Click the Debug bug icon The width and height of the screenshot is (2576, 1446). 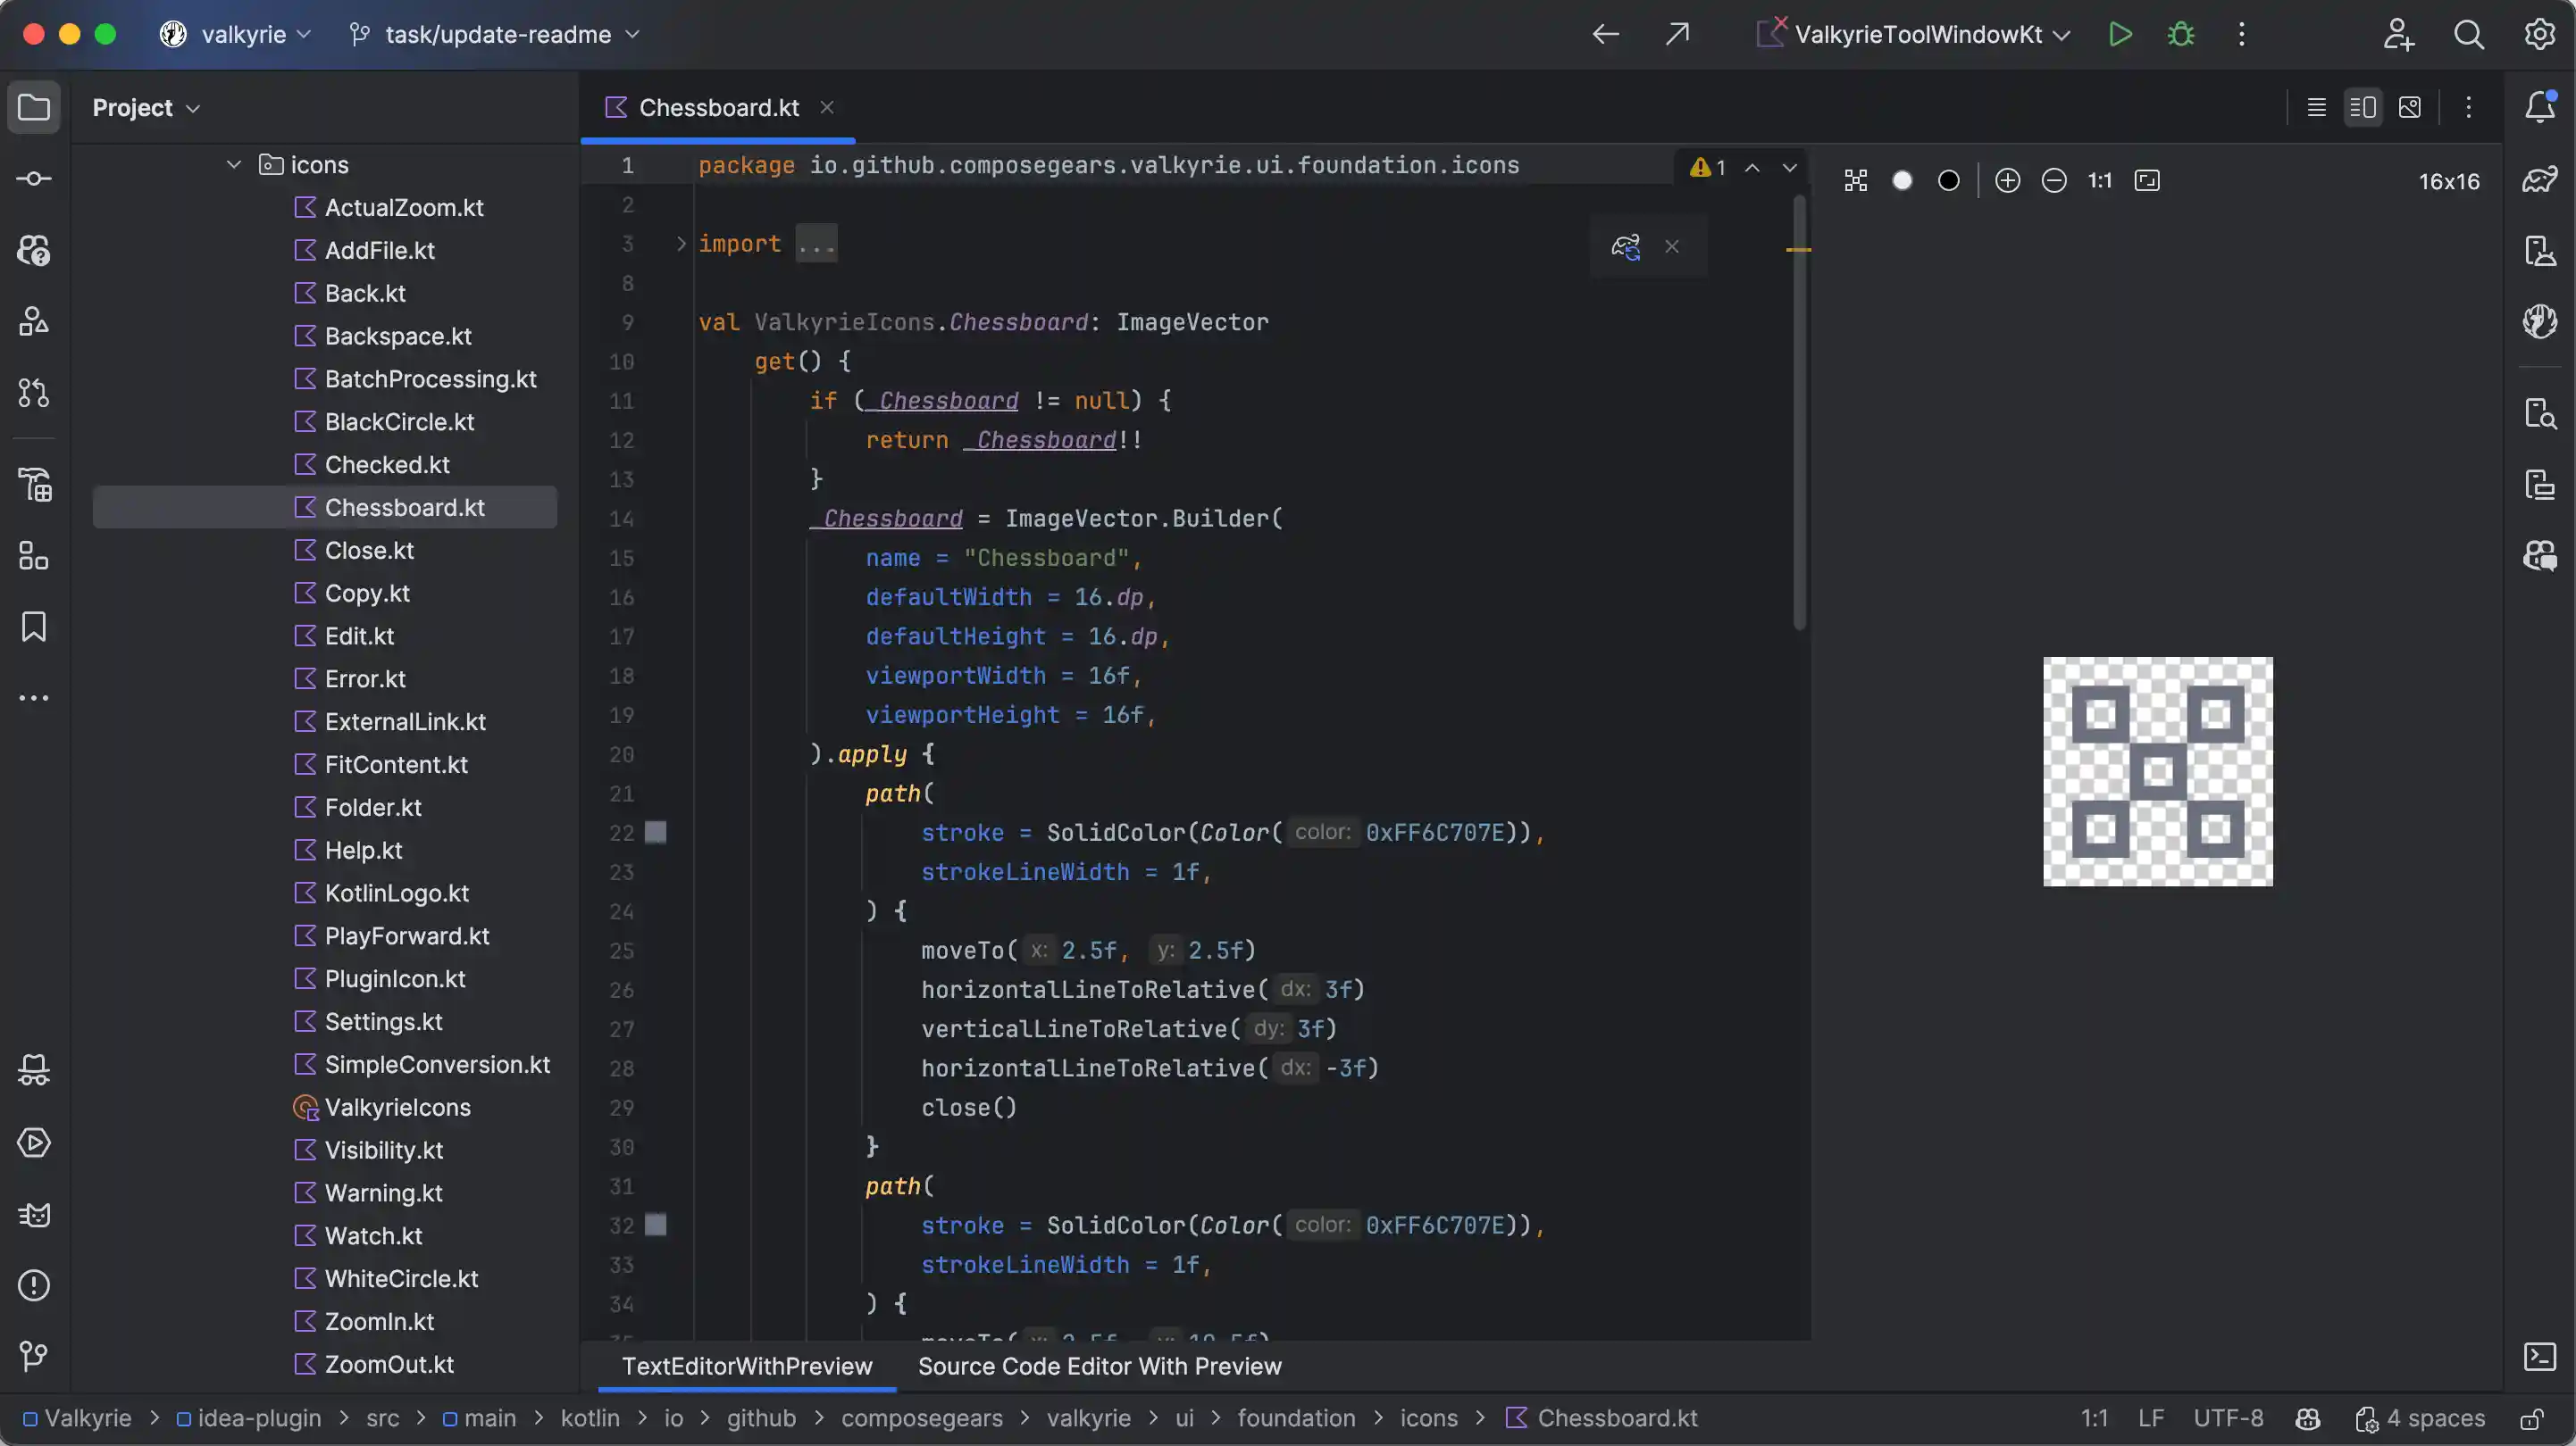click(2181, 34)
